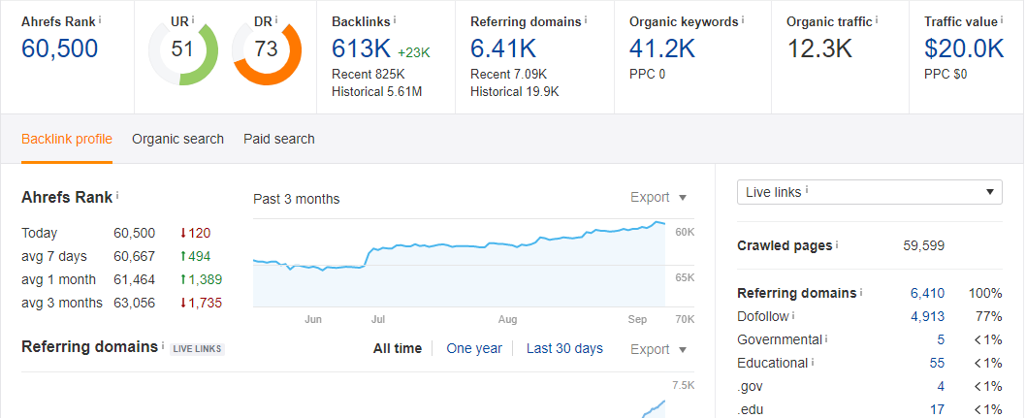Screen dimensions: 1026x418
Task: Click the LIVE LINKS badge
Action: [x=197, y=349]
